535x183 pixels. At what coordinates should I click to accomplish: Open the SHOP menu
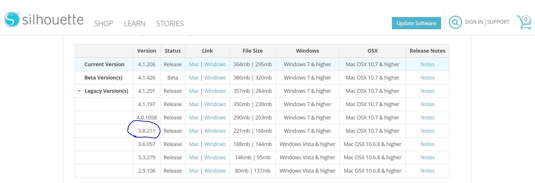coord(103,23)
